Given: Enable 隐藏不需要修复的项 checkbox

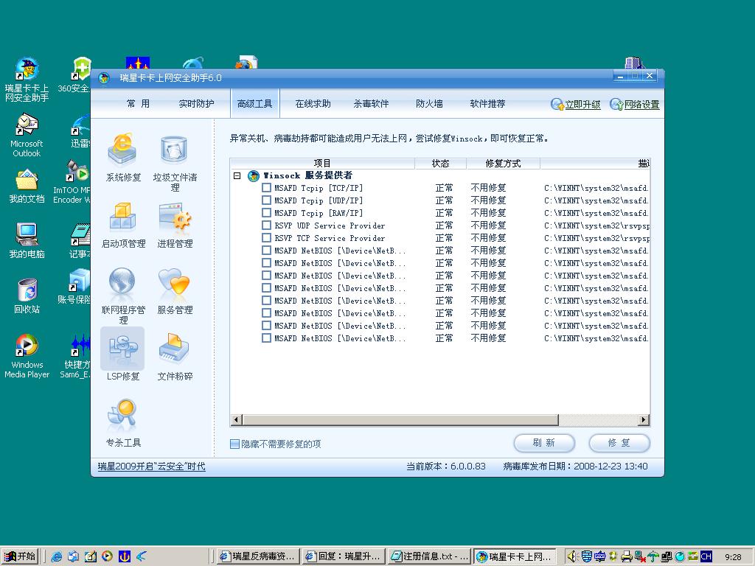Looking at the screenshot, I should click(x=235, y=444).
